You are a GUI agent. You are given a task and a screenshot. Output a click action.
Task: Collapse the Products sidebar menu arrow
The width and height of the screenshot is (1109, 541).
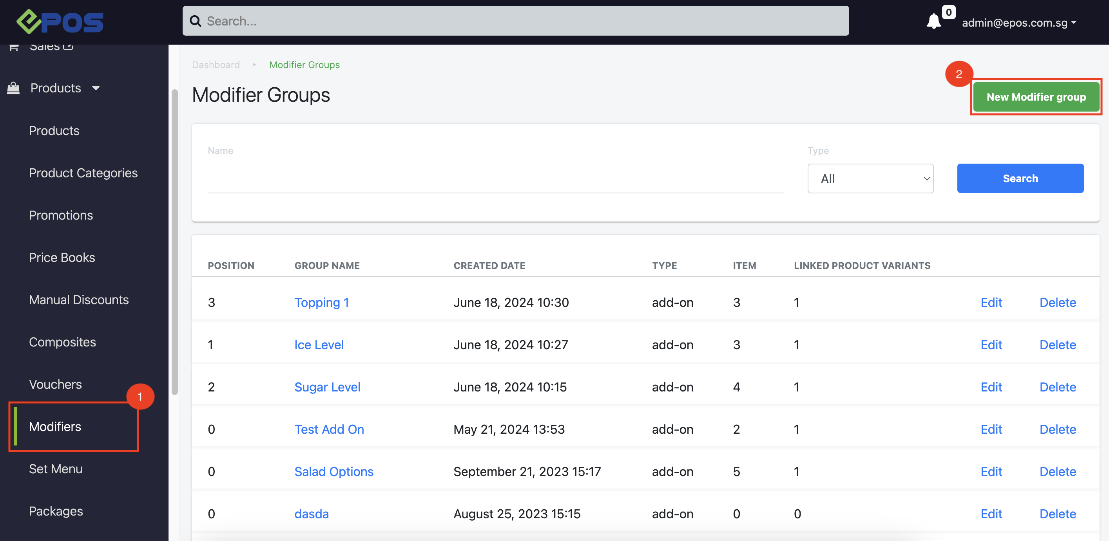tap(96, 88)
